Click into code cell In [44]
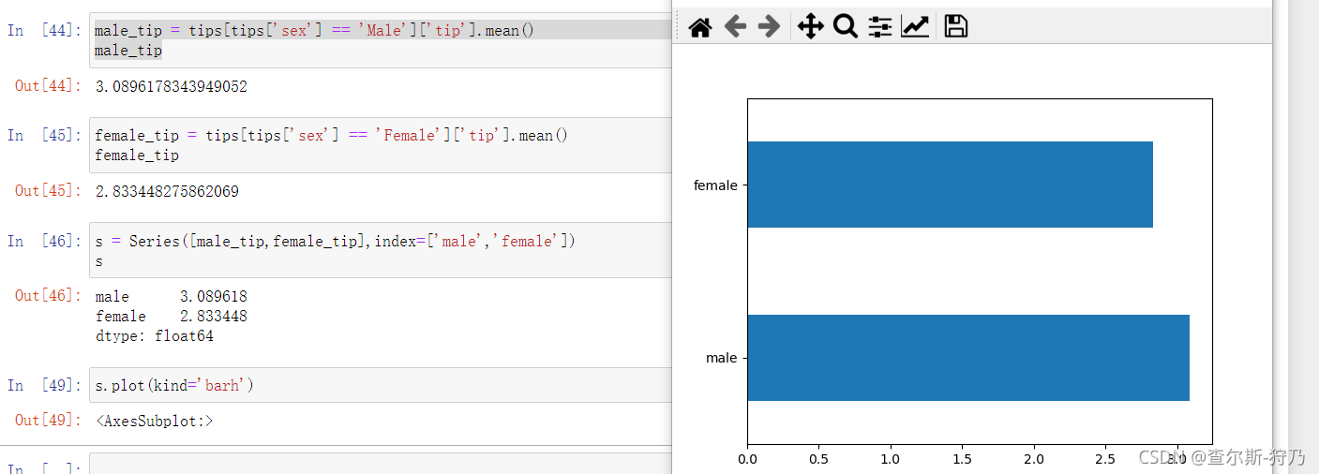The width and height of the screenshot is (1319, 474). tap(381, 40)
